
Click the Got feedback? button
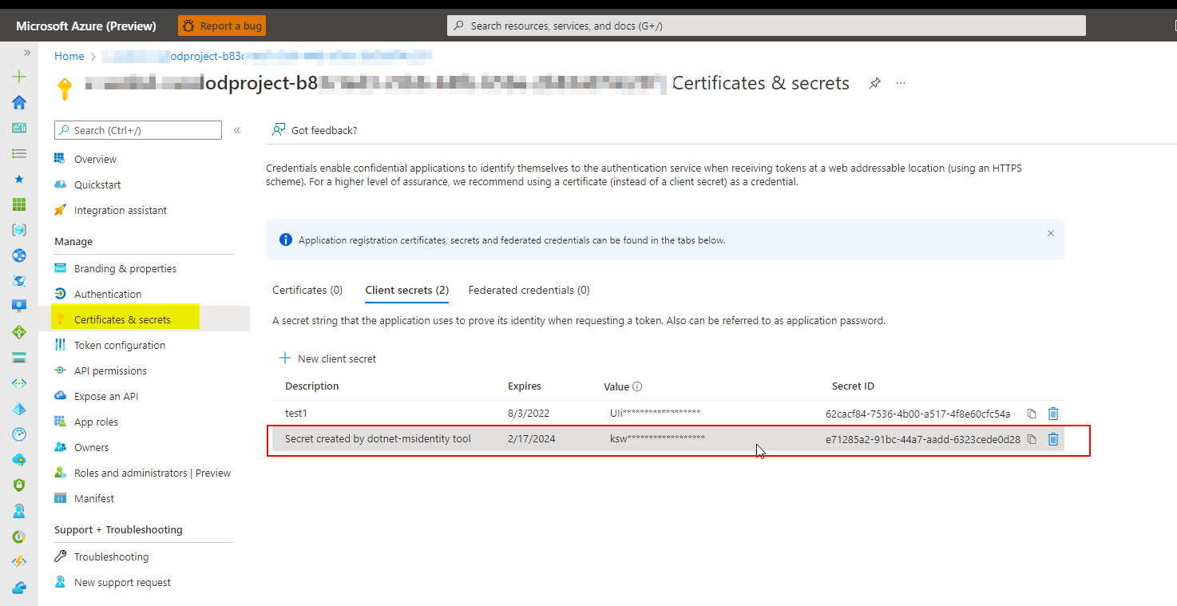pyautogui.click(x=315, y=130)
